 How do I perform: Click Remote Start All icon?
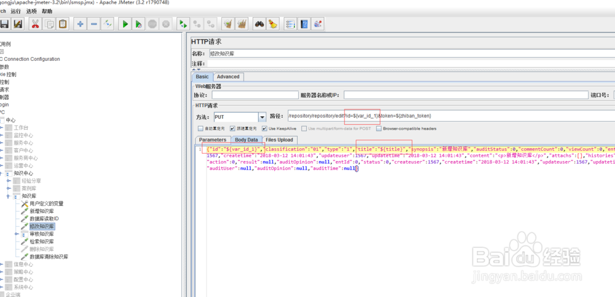pyautogui.click(x=183, y=24)
